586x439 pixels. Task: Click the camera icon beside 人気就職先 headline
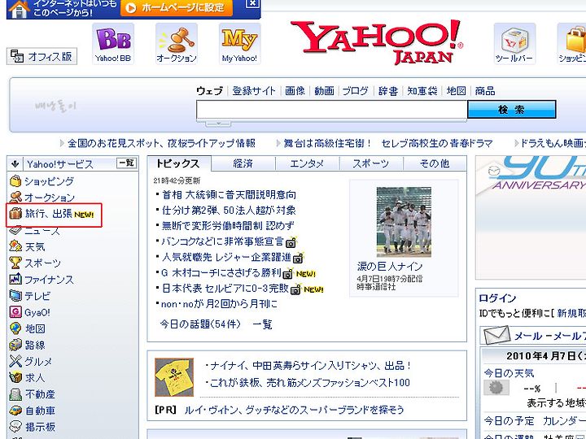tap(298, 259)
